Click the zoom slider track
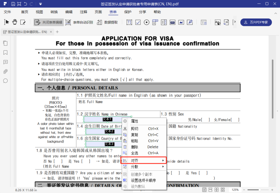 coord(258,190)
